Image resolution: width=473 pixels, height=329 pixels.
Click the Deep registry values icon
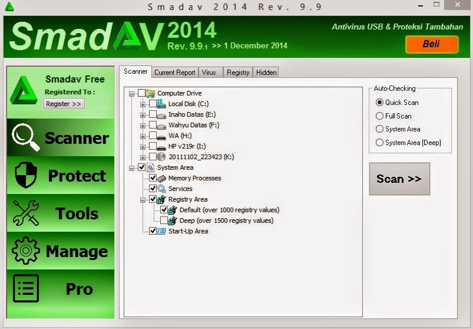(172, 221)
